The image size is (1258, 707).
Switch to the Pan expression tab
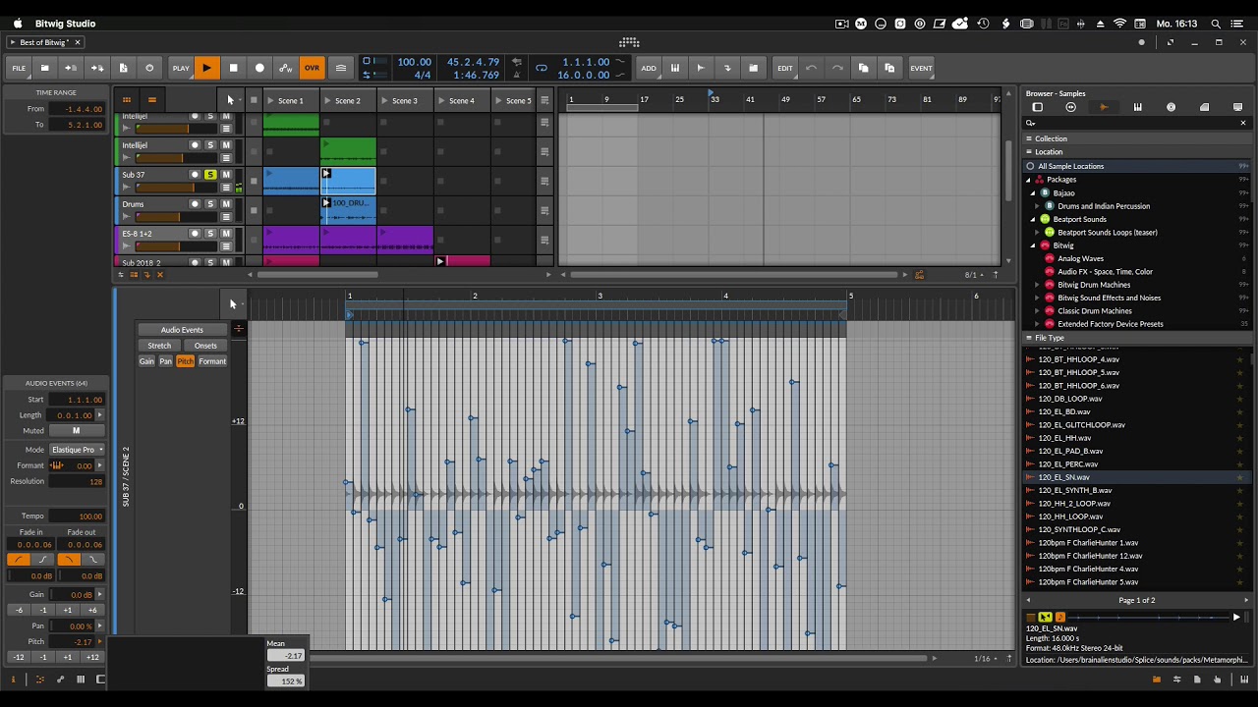coord(166,361)
